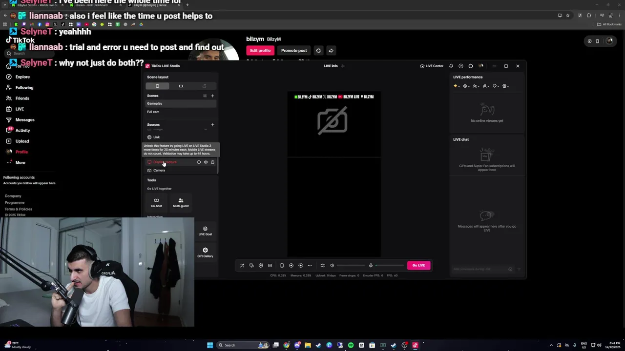Open viewers metric dropdown in LIVE performance
The image size is (625, 351).
coord(476,86)
